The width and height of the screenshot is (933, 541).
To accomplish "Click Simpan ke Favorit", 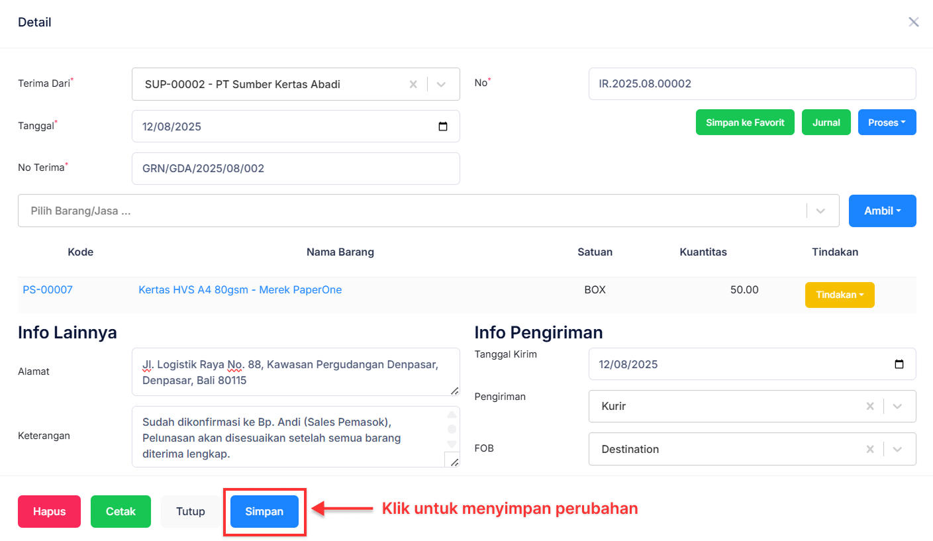I will (x=744, y=122).
